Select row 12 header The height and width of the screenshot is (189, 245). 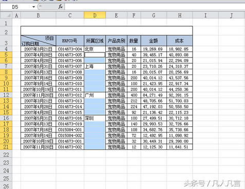6,95
